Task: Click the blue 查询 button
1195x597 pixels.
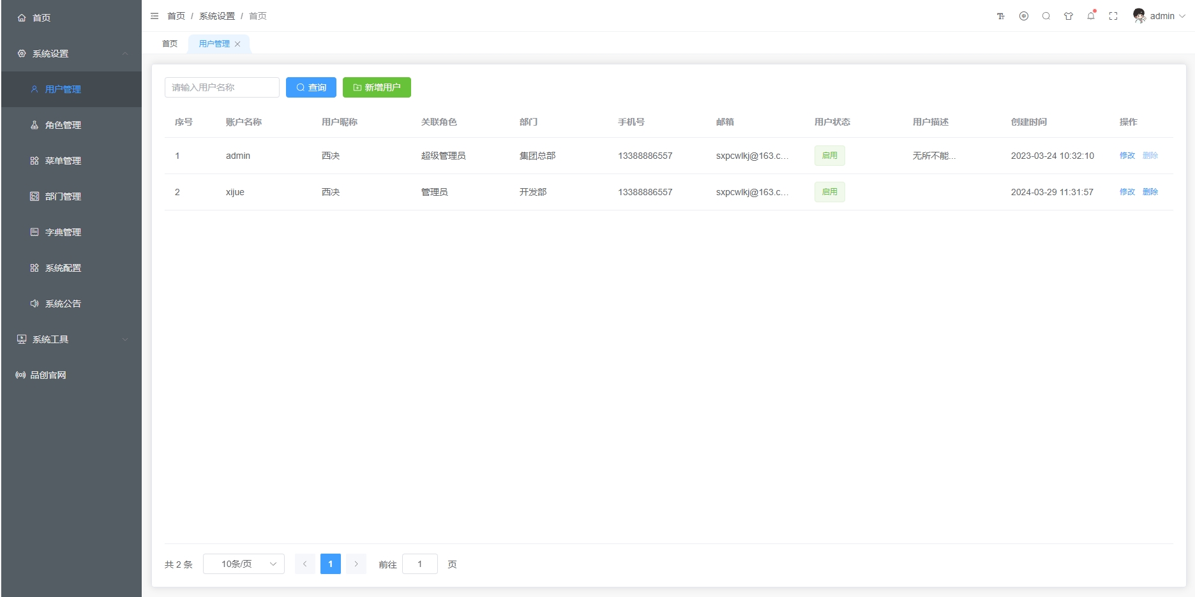Action: [x=311, y=87]
